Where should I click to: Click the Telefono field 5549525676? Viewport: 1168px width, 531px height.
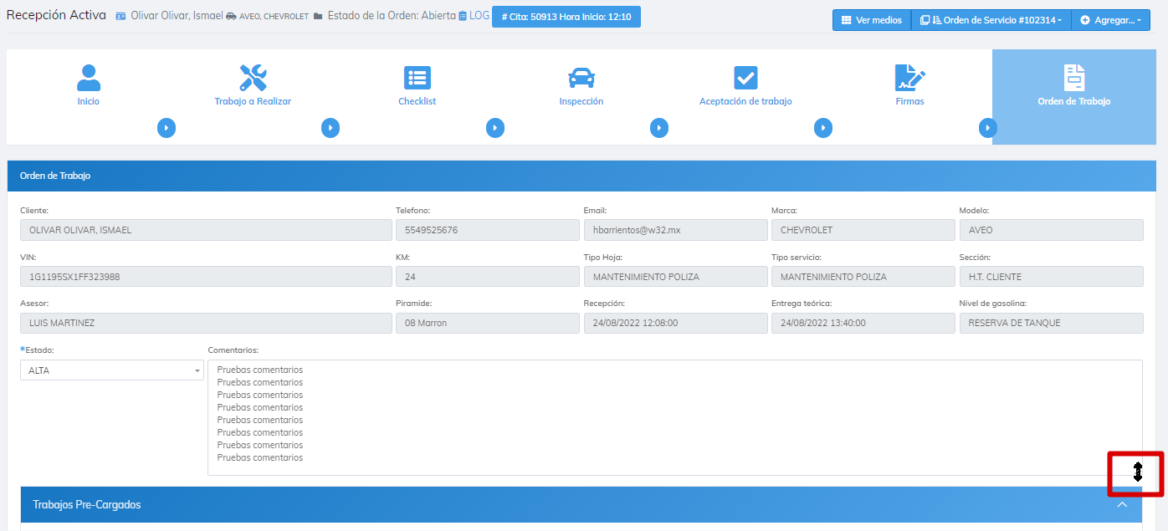(x=488, y=230)
